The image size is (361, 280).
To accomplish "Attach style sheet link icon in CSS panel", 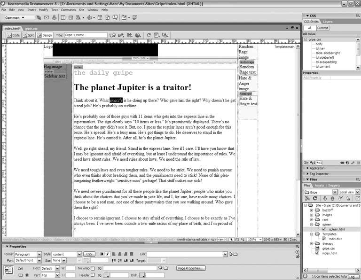I will click(x=342, y=163).
